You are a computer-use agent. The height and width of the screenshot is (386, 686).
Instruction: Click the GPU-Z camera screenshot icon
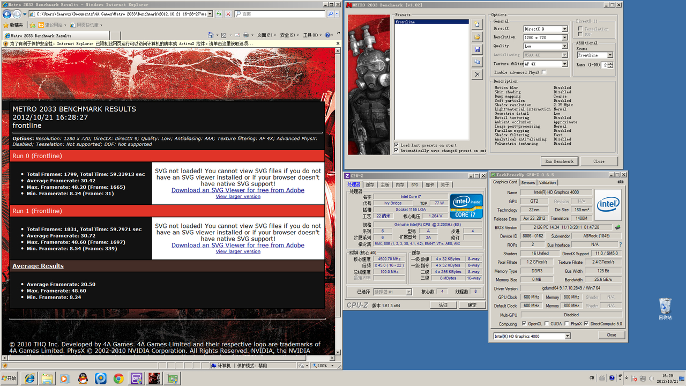pos(621,182)
